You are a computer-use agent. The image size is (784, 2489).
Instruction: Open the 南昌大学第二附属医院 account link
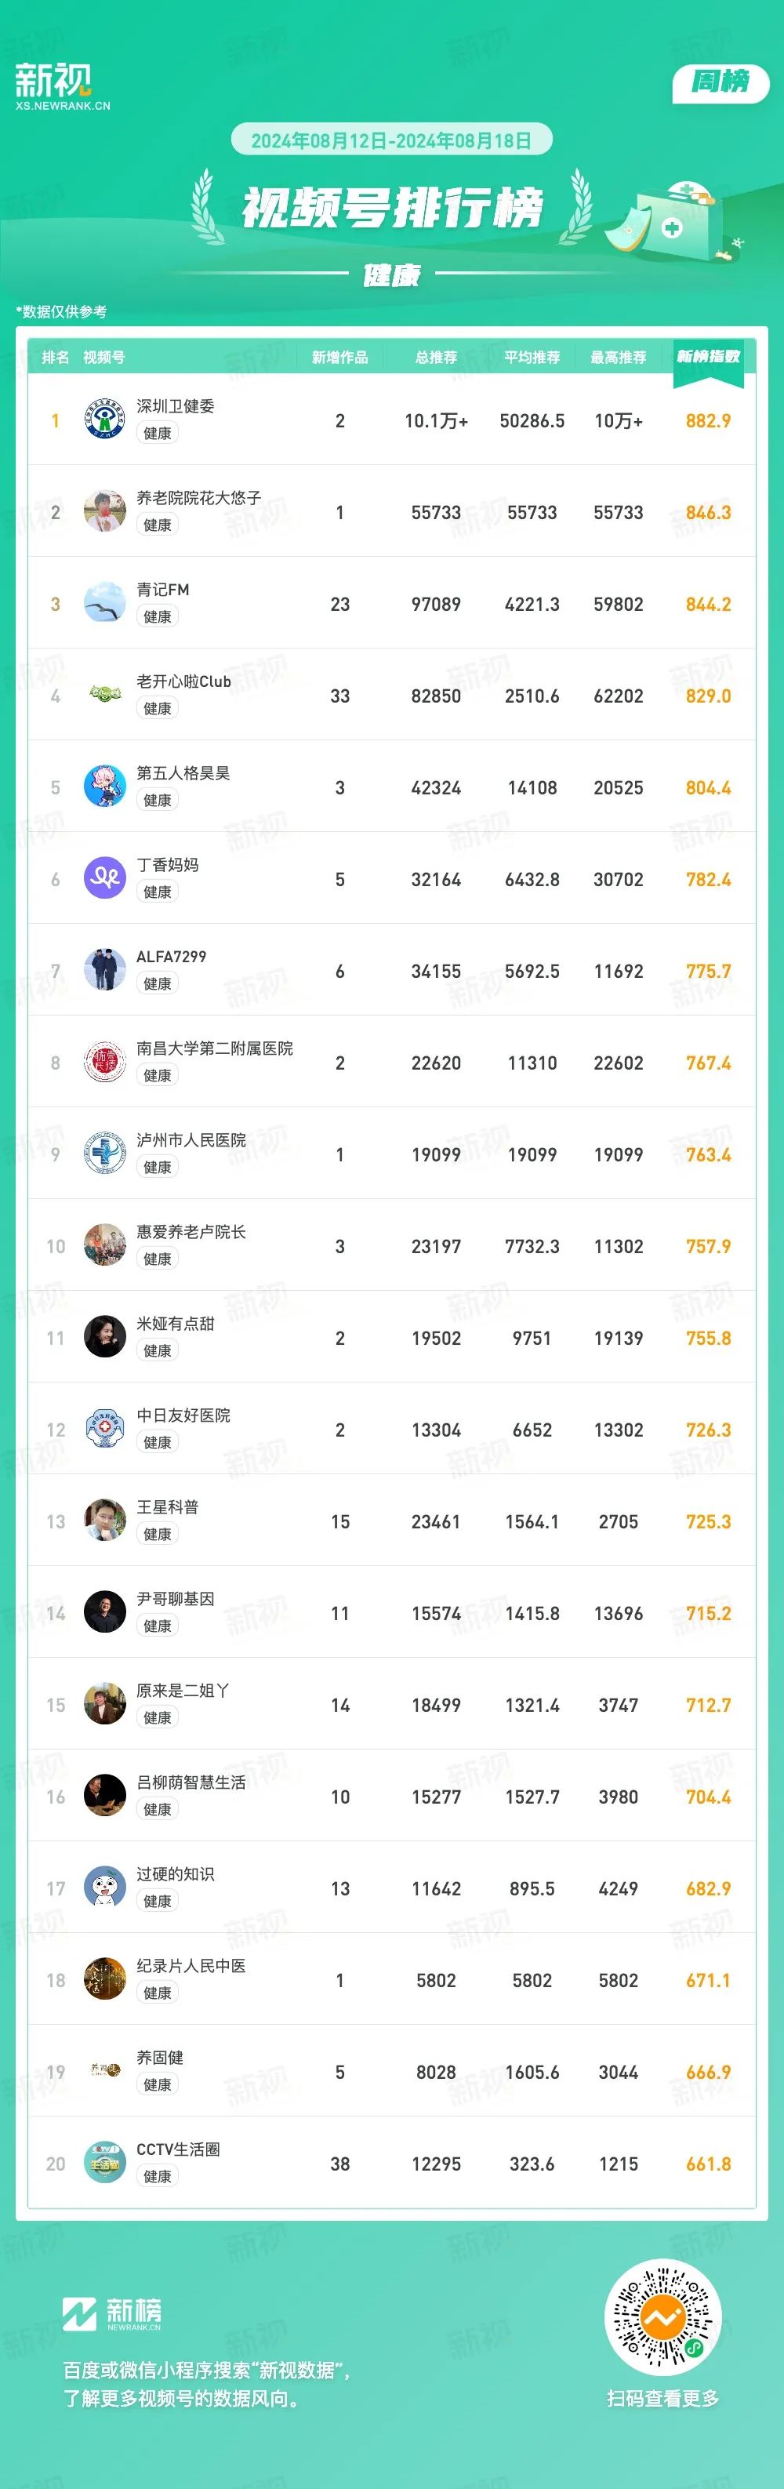click(x=214, y=1048)
